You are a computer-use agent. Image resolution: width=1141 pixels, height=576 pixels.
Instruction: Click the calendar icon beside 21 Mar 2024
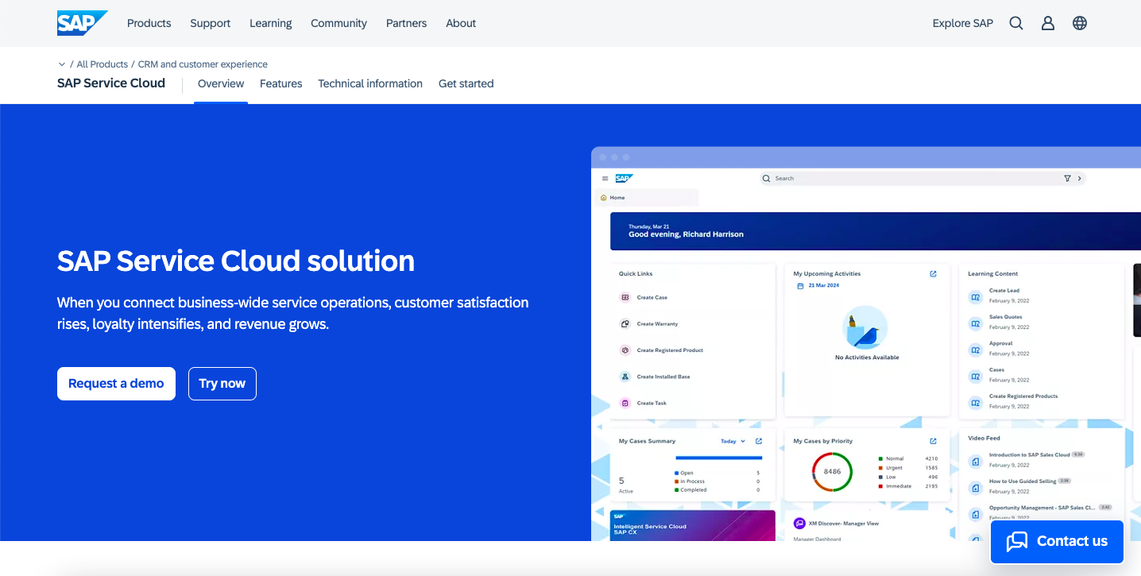[800, 285]
